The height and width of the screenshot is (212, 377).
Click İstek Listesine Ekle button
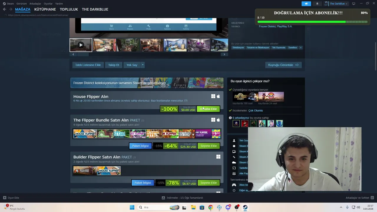pyautogui.click(x=88, y=65)
